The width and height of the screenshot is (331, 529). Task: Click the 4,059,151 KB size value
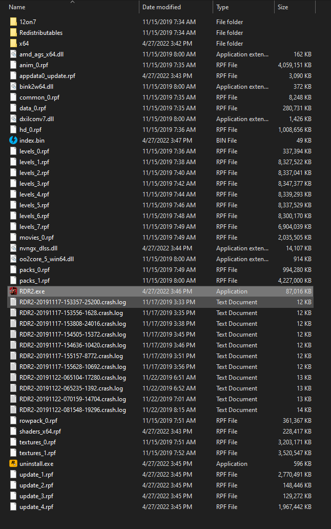pyautogui.click(x=295, y=65)
